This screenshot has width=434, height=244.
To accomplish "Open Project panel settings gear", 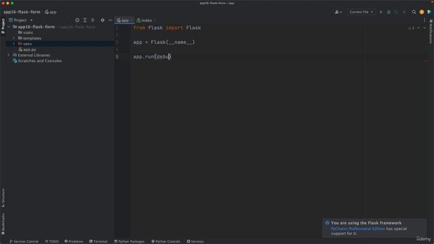I will point(102,20).
